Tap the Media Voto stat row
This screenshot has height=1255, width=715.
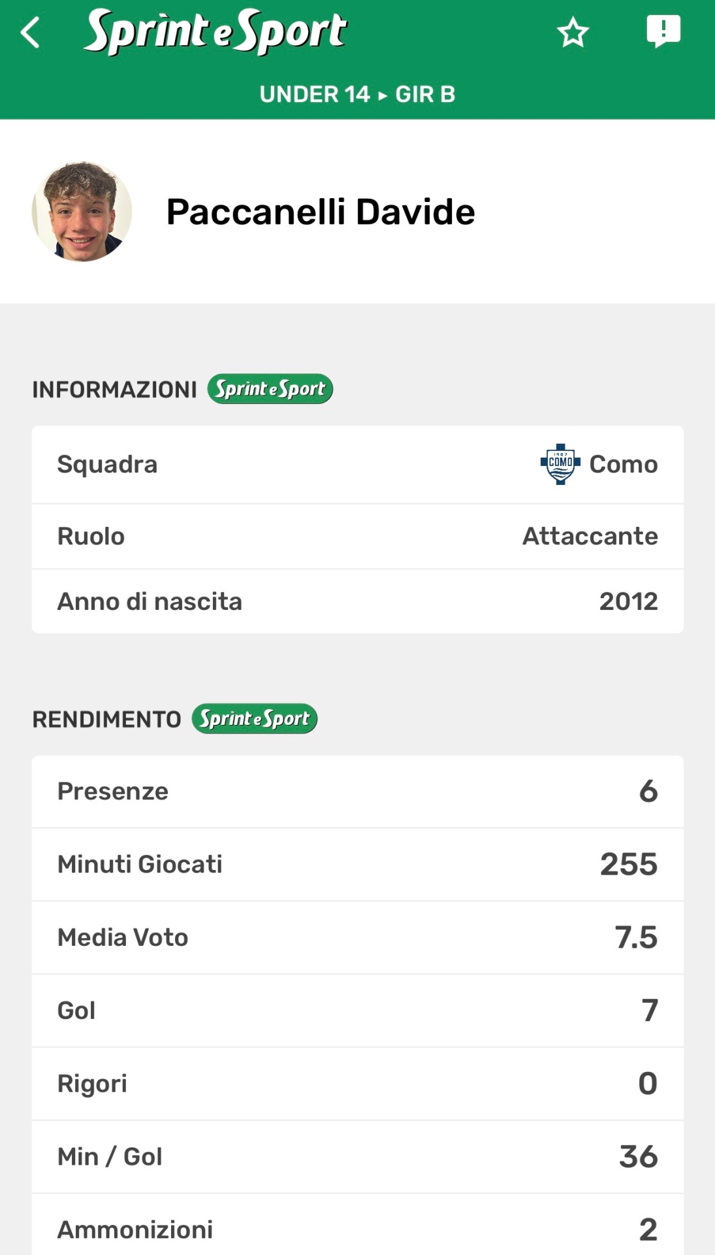click(x=357, y=937)
